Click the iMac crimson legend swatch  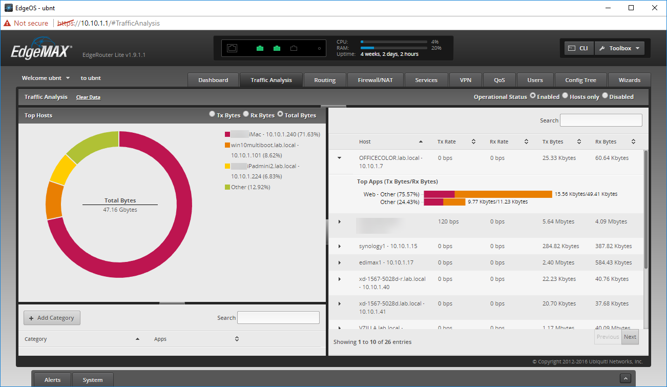click(x=227, y=134)
